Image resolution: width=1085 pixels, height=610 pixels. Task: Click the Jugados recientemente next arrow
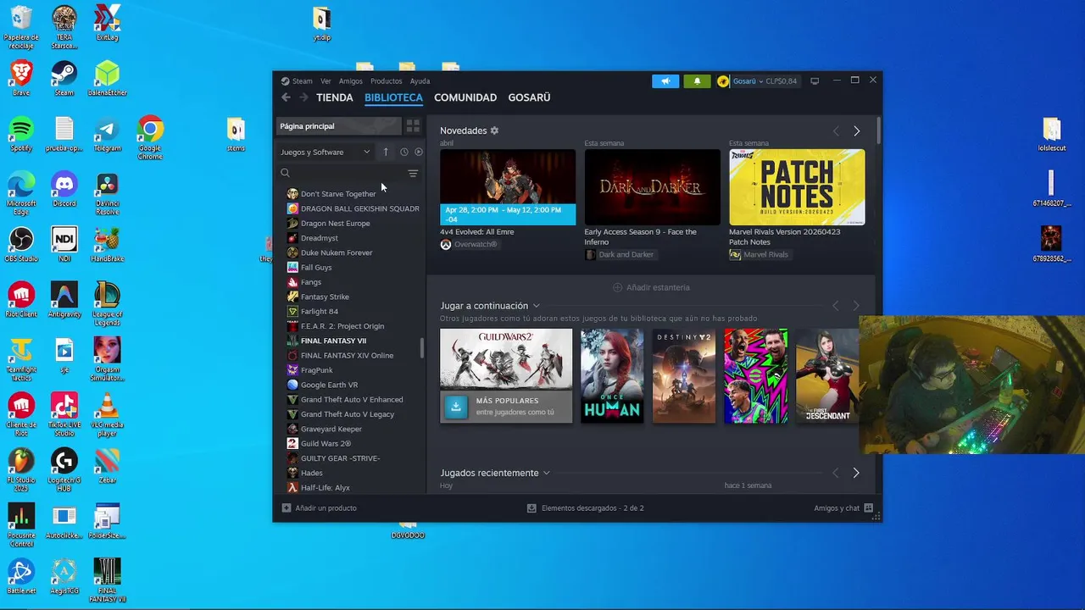coord(856,473)
